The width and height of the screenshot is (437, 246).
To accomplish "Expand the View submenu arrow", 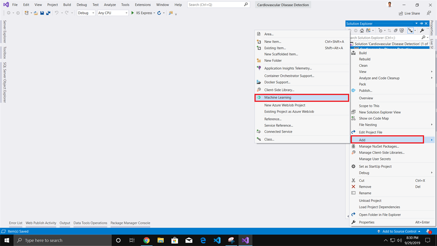I will (432, 72).
